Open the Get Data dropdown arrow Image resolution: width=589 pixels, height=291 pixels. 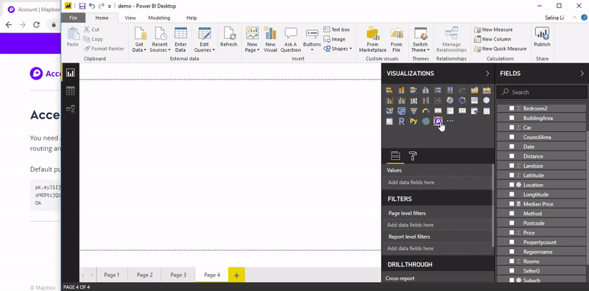tap(145, 50)
